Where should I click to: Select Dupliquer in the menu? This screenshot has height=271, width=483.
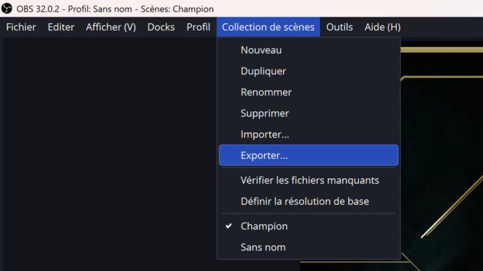[x=308, y=72]
